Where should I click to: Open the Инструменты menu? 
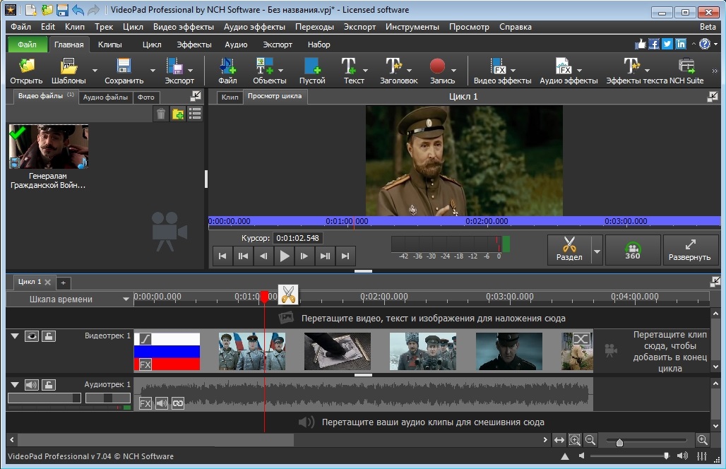point(412,27)
